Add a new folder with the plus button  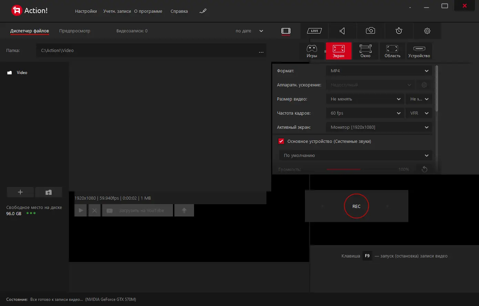(20, 192)
